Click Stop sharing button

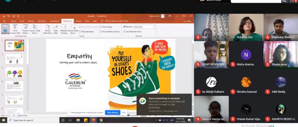point(113,112)
